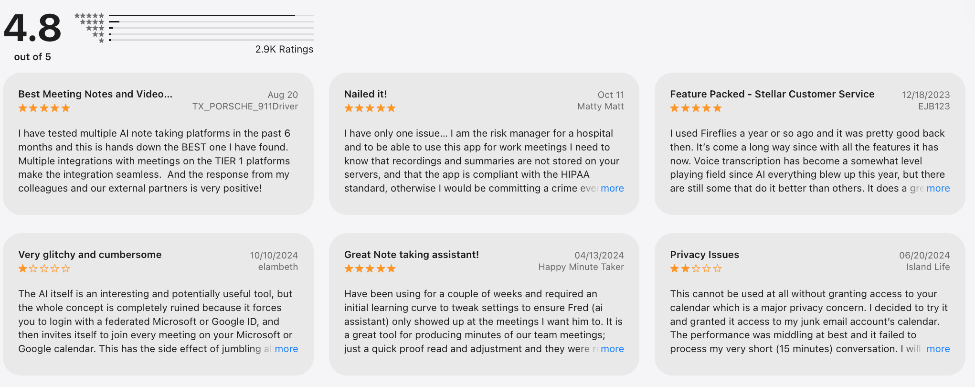
Task: Expand the Great Note taking assistant review
Action: click(612, 349)
